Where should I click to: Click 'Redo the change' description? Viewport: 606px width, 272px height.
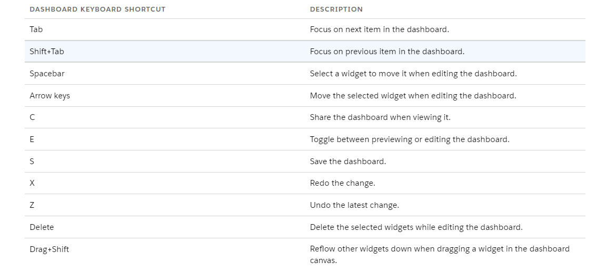[342, 183]
